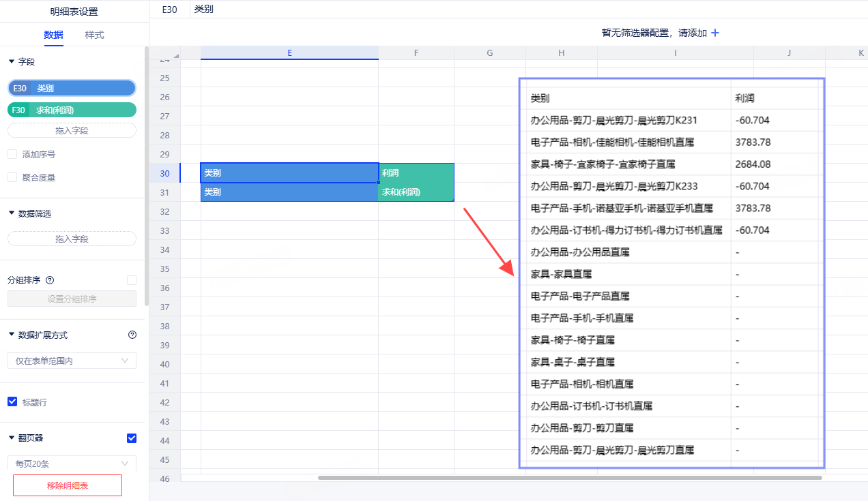The image size is (868, 501).
Task: Click the 设置分组排序 button
Action: [x=72, y=299]
